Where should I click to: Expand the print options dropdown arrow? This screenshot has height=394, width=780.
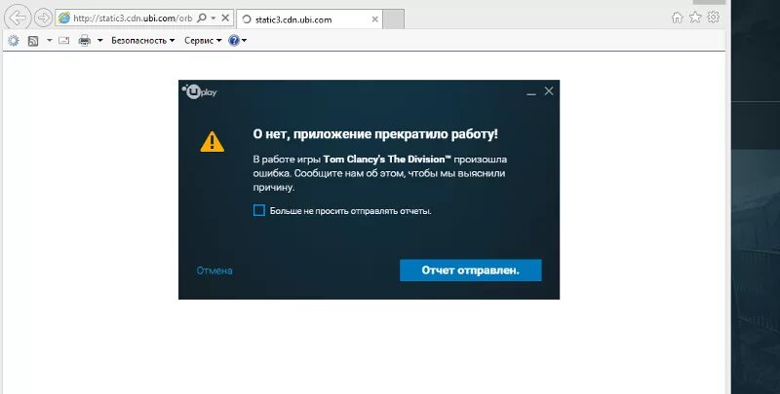point(99,41)
